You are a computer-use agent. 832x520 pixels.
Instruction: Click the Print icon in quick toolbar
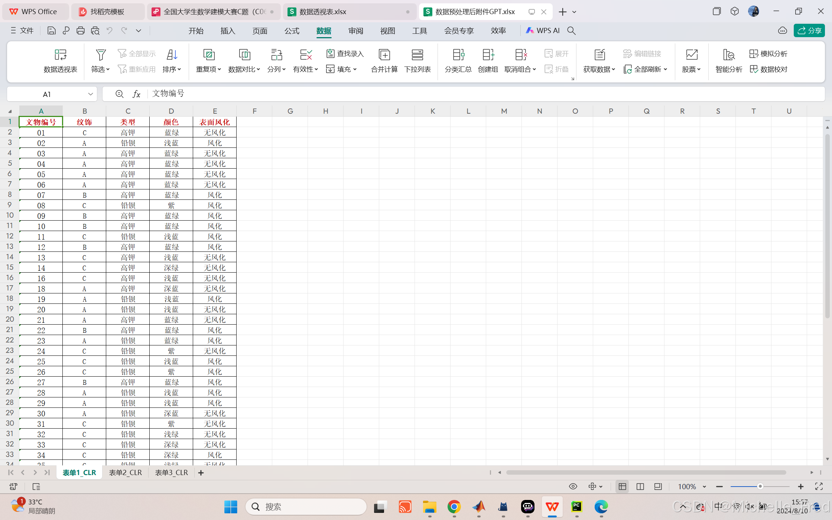tap(80, 31)
